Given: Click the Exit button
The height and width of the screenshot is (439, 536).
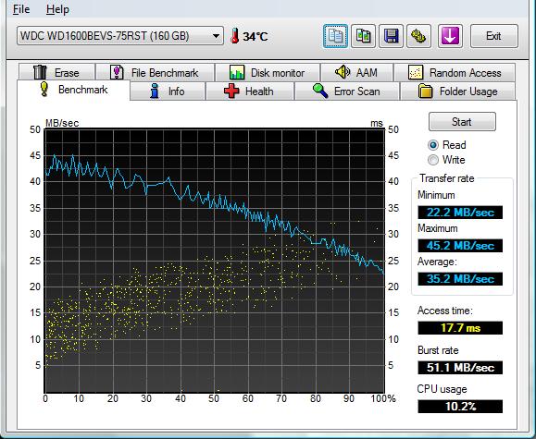Looking at the screenshot, I should (494, 36).
